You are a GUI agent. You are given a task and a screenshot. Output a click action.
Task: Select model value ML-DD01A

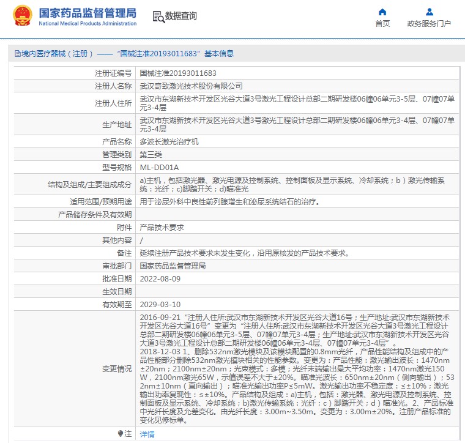[x=159, y=168]
